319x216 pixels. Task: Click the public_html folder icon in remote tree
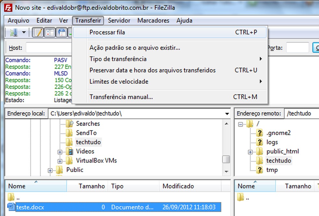[x=260, y=151]
